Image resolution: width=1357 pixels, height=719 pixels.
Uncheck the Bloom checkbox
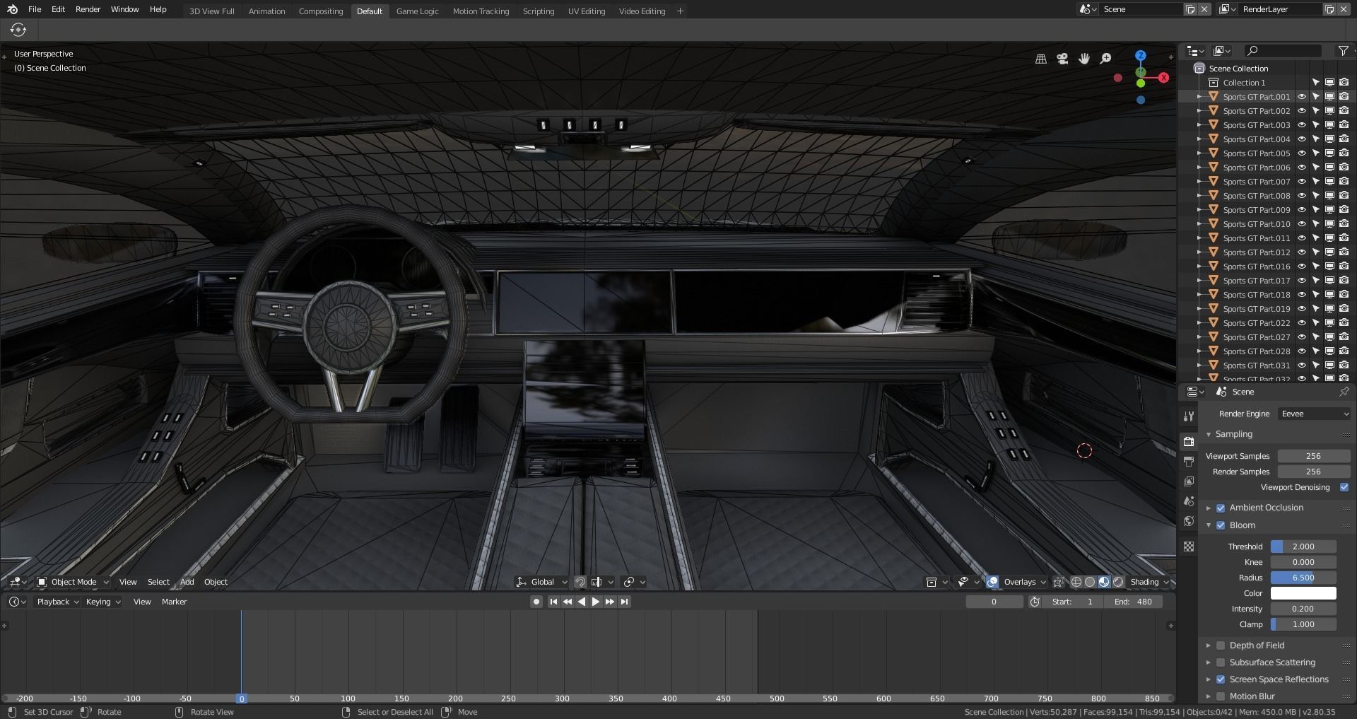(x=1221, y=525)
